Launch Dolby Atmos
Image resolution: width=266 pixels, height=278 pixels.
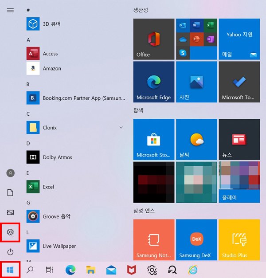75,157
